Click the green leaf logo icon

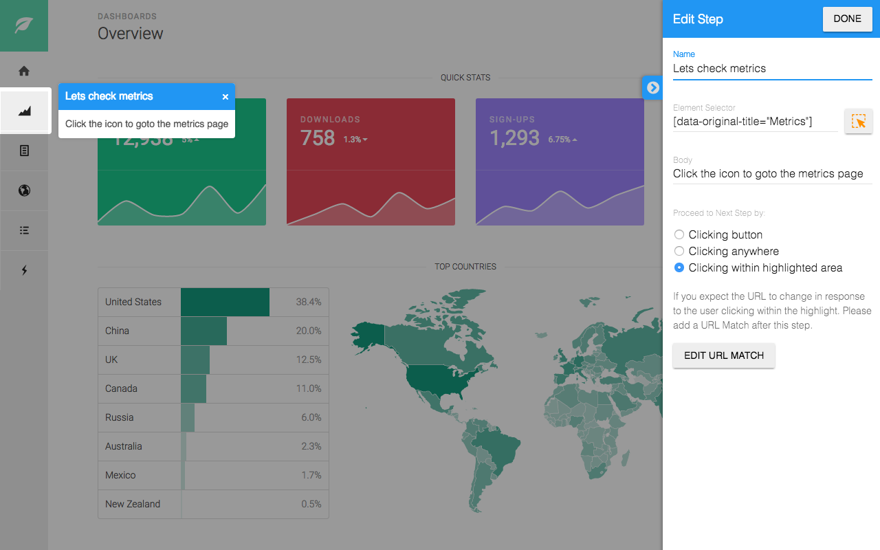[x=24, y=25]
